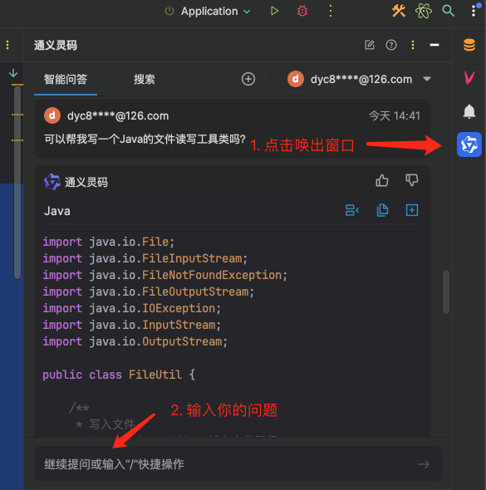Copy the Java code block
The image size is (486, 490).
pyautogui.click(x=382, y=210)
